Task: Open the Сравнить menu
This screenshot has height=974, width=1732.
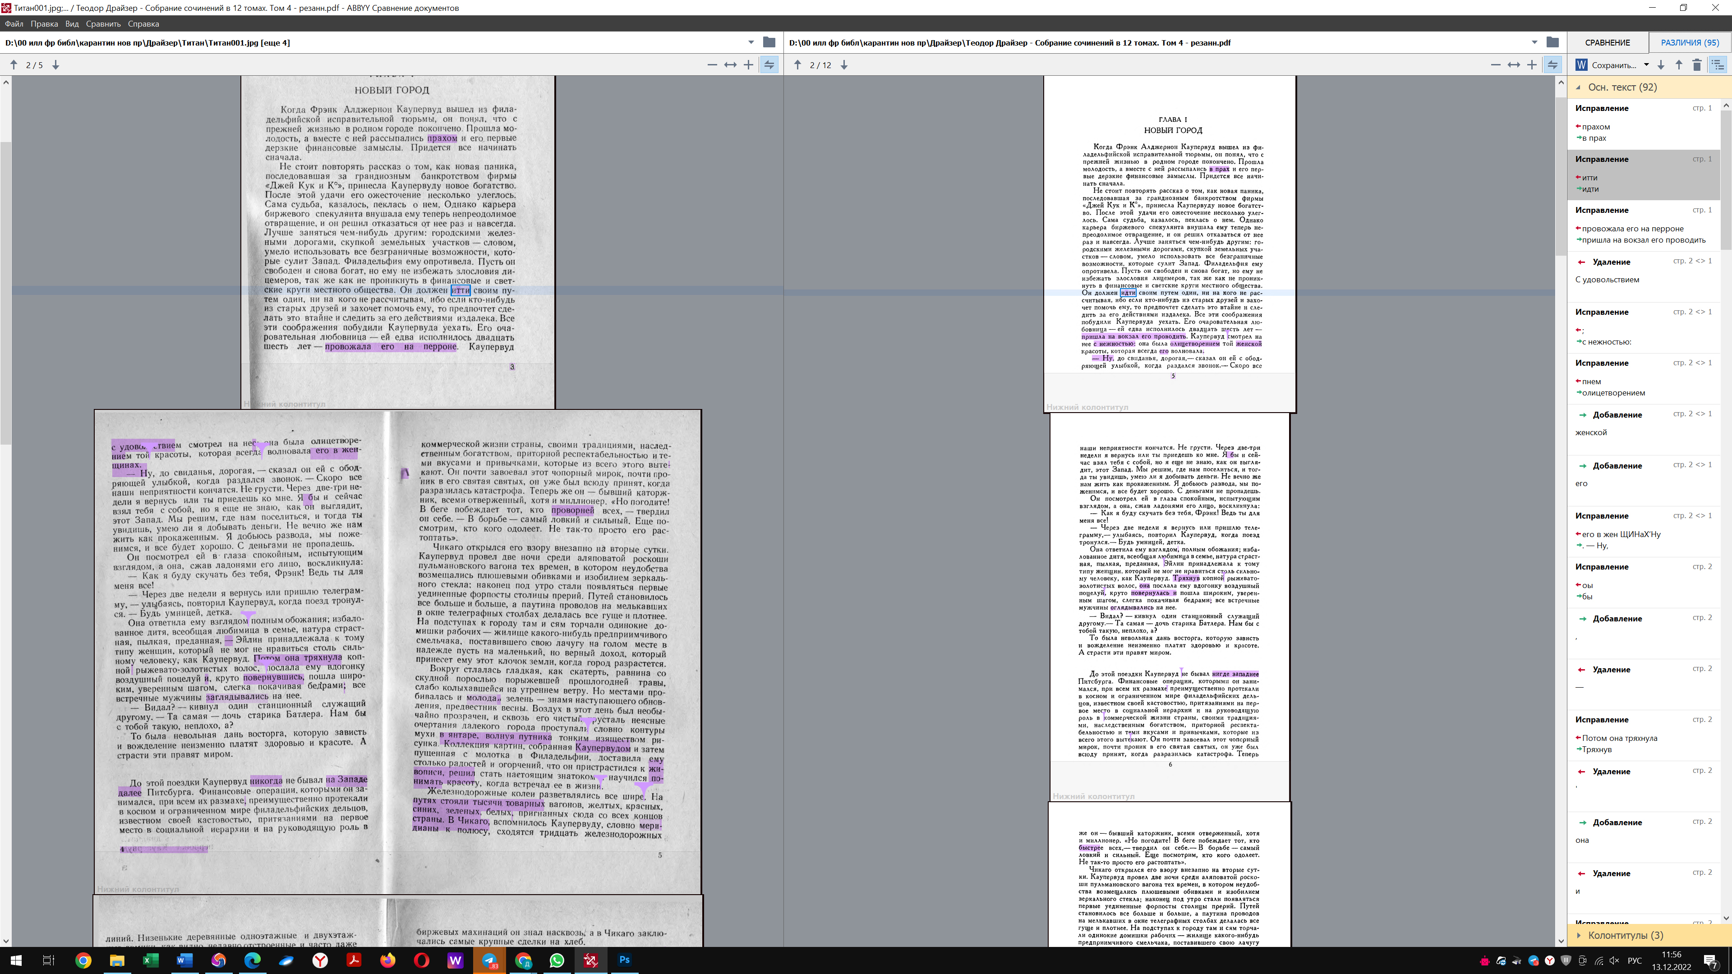Action: 104,23
